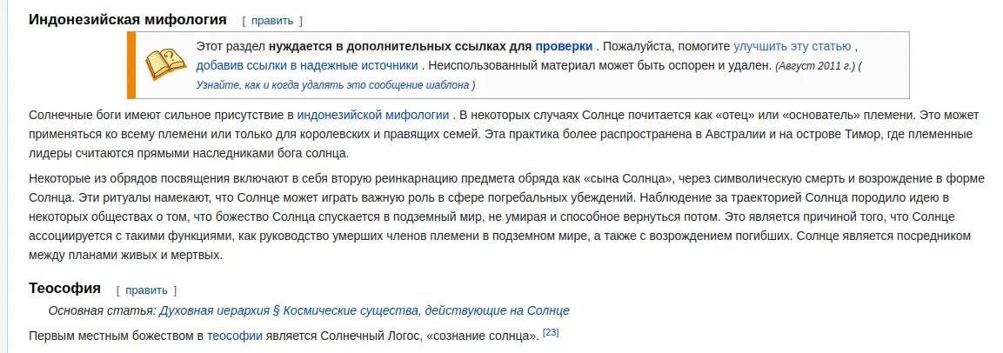Click the Теософия section heading

64,289
